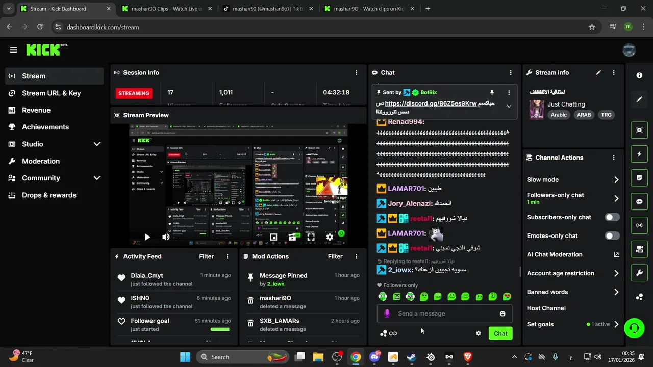Click the broadcast signal icon in right rail

[x=639, y=225]
